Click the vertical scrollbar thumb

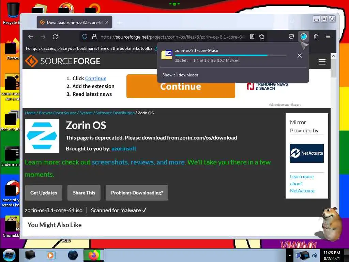point(333,68)
